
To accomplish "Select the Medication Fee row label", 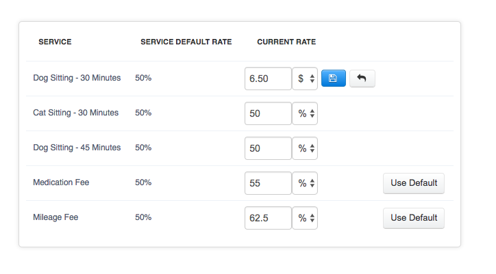I will 61,182.
